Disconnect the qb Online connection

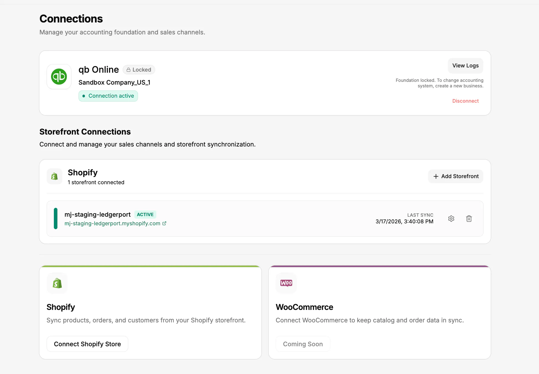pos(465,101)
